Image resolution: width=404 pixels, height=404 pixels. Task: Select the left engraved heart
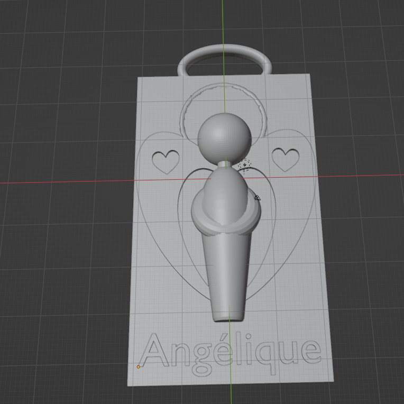pos(166,162)
